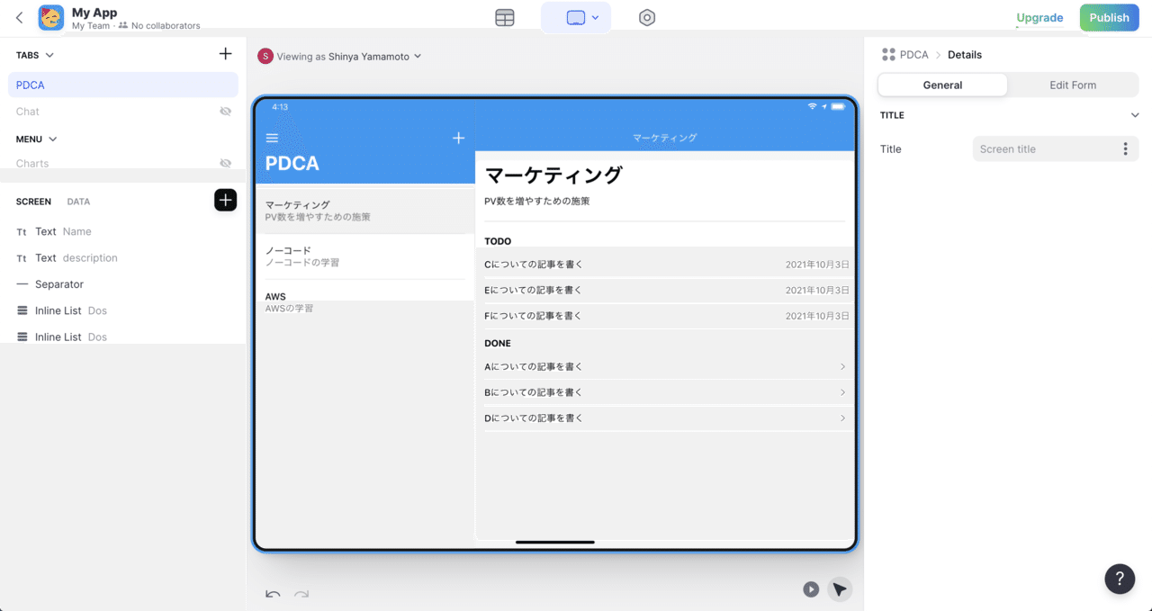
Task: Collapse the TITLE section chevron
Action: (1134, 115)
